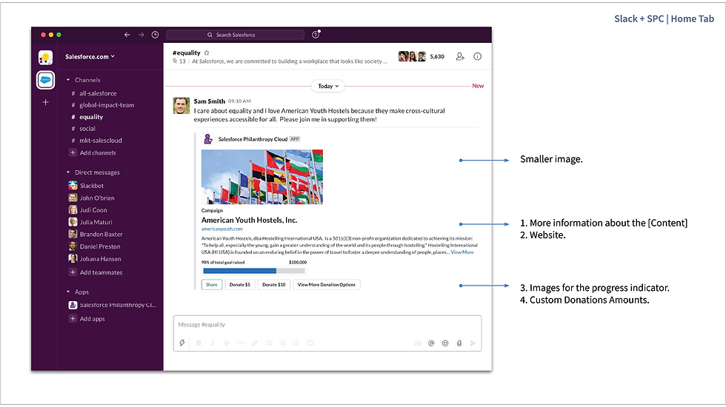Open the flags campaign image
This screenshot has height=407, width=726.
pos(262,177)
